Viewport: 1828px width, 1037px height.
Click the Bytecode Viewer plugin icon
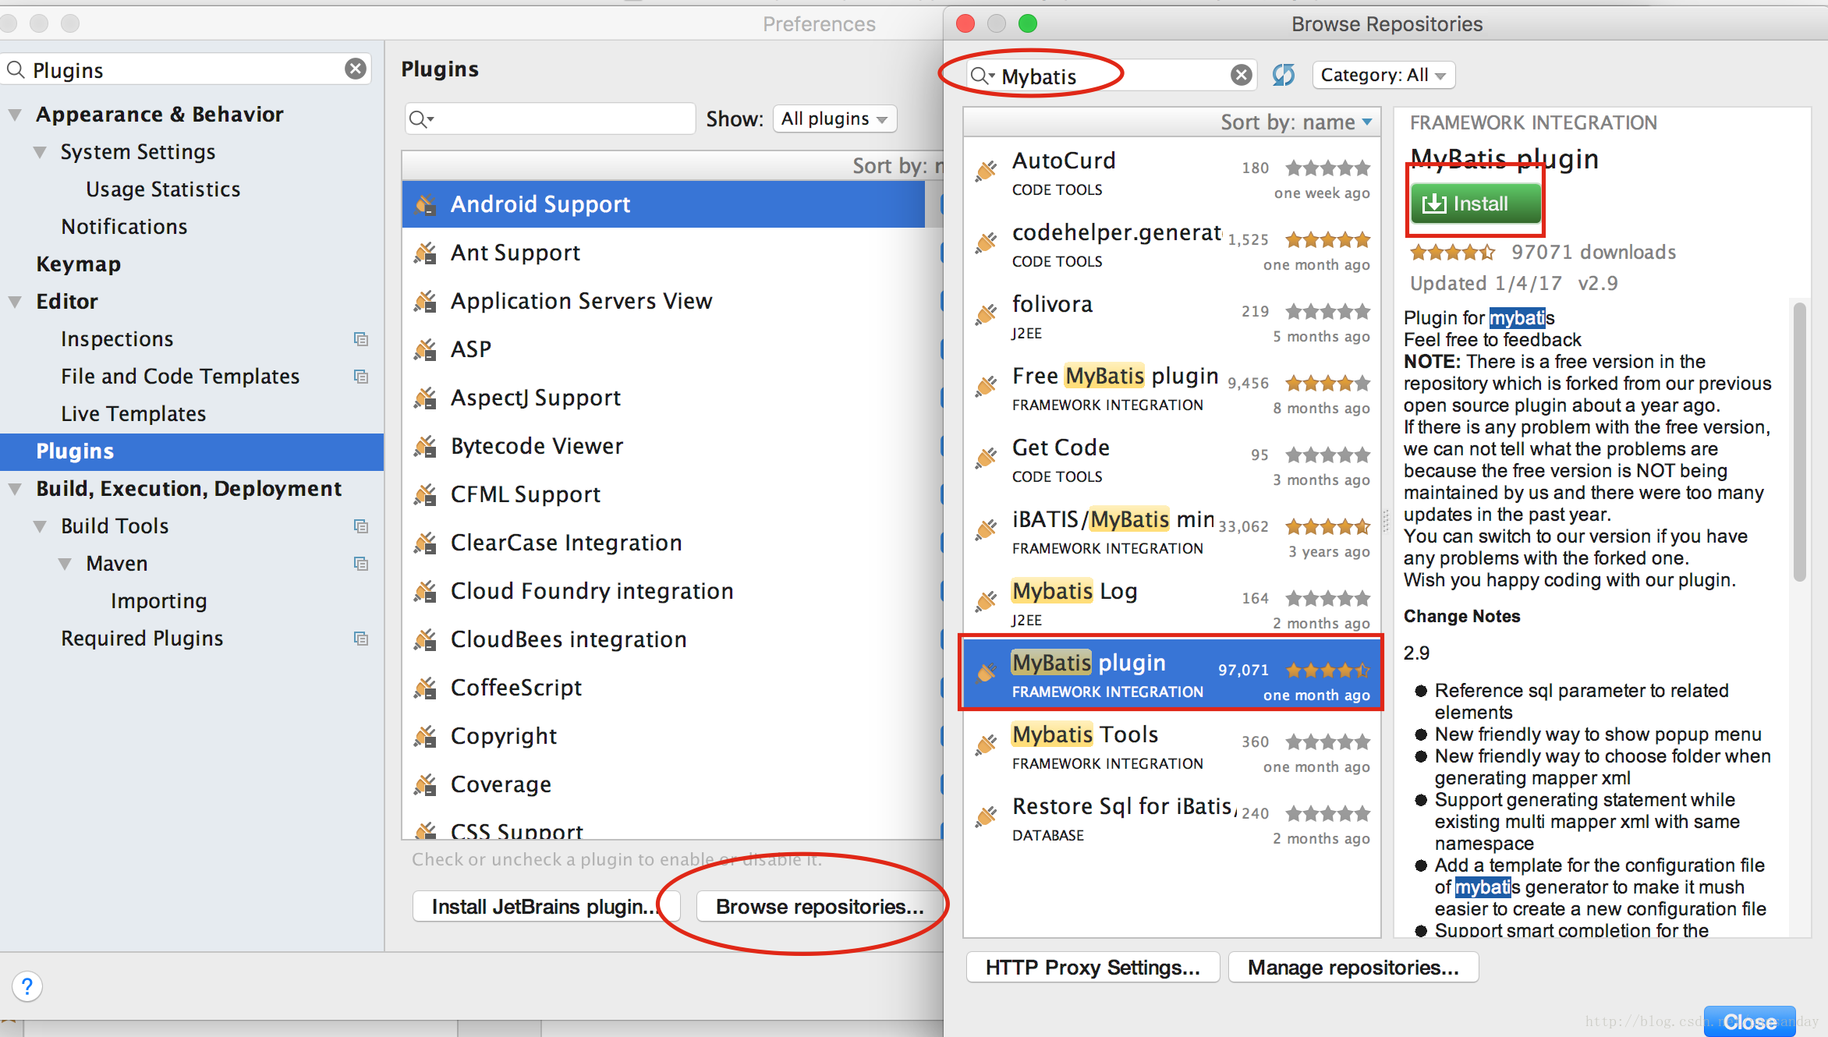click(x=426, y=446)
